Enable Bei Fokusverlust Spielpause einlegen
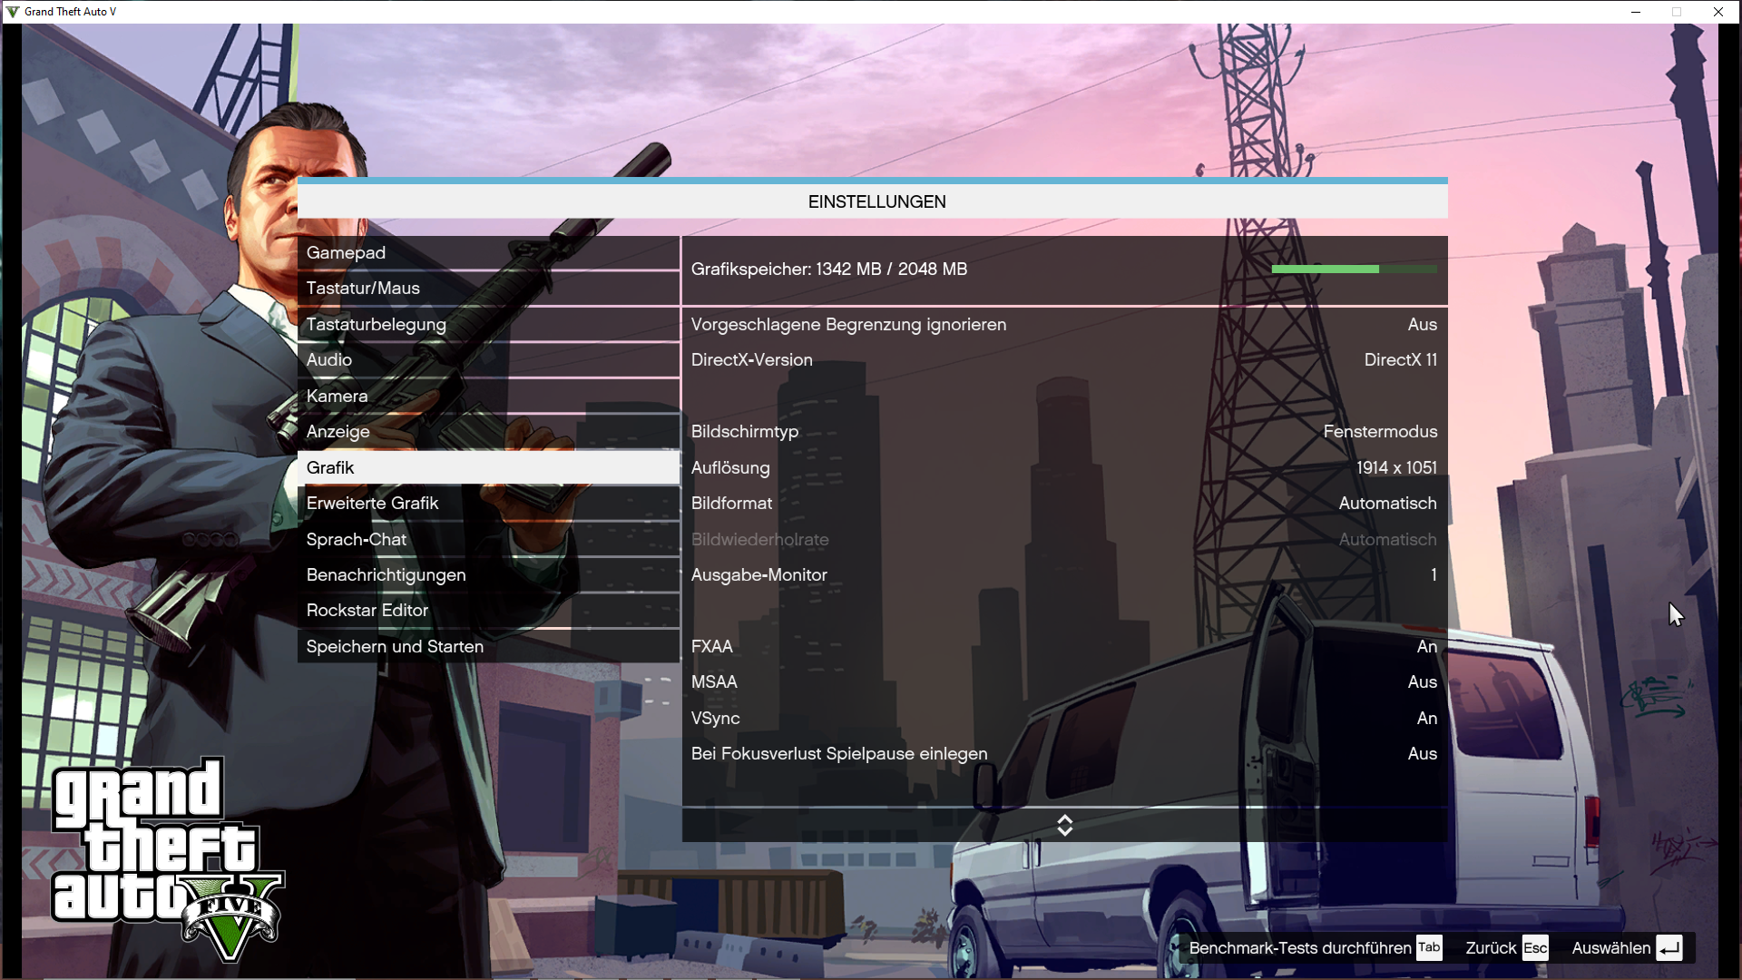The image size is (1742, 980). [1062, 753]
